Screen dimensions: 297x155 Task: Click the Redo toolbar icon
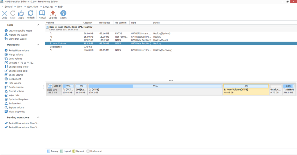(x=13, y=14)
